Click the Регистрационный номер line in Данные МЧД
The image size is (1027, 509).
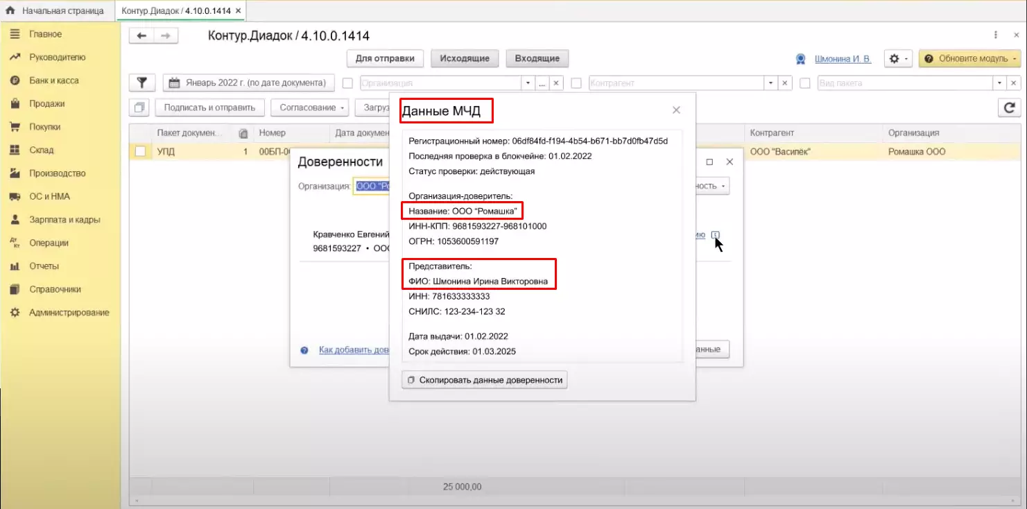[538, 141]
